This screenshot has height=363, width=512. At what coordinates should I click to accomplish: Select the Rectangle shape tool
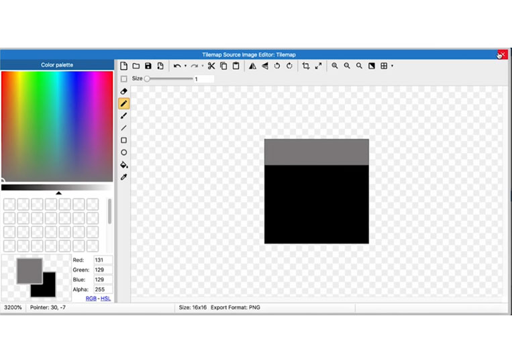pos(123,140)
